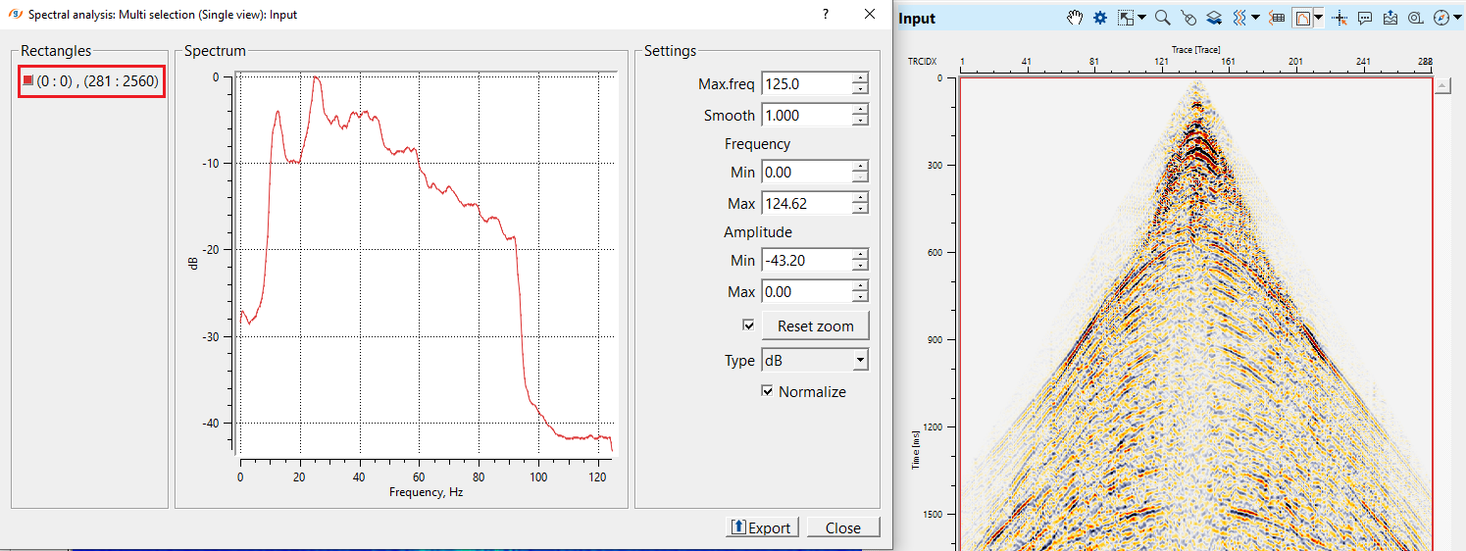Increase Max.freq with its up spinner arrow
Viewport: 1466px width, 551px height.
click(x=860, y=78)
